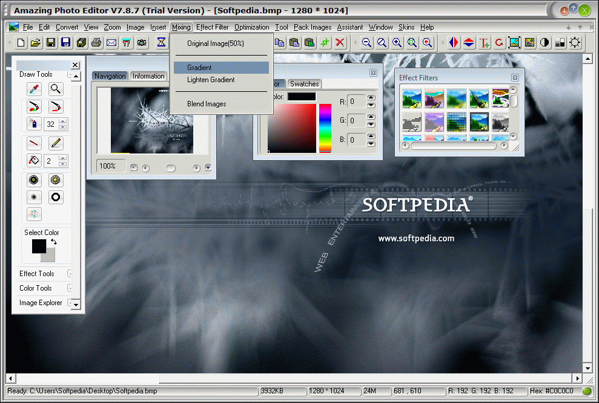Close the Effect Filters panel
The height and width of the screenshot is (403, 599).
515,77
